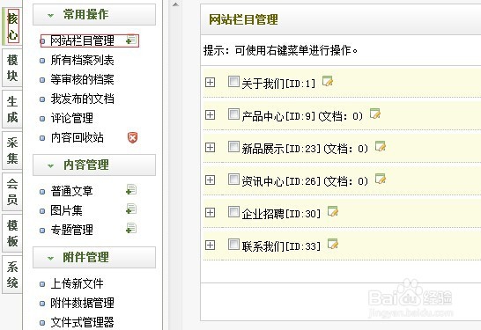481x330 pixels.
Task: Expand the 产品中心 column tree node
Action: (x=210, y=115)
